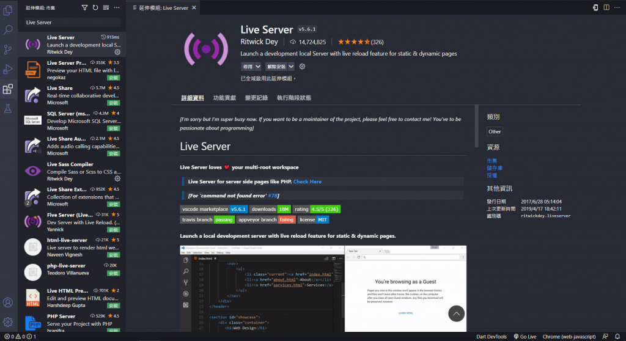Install Live Server Preview extension
Screen dimensions: 626x341
pyautogui.click(x=113, y=78)
